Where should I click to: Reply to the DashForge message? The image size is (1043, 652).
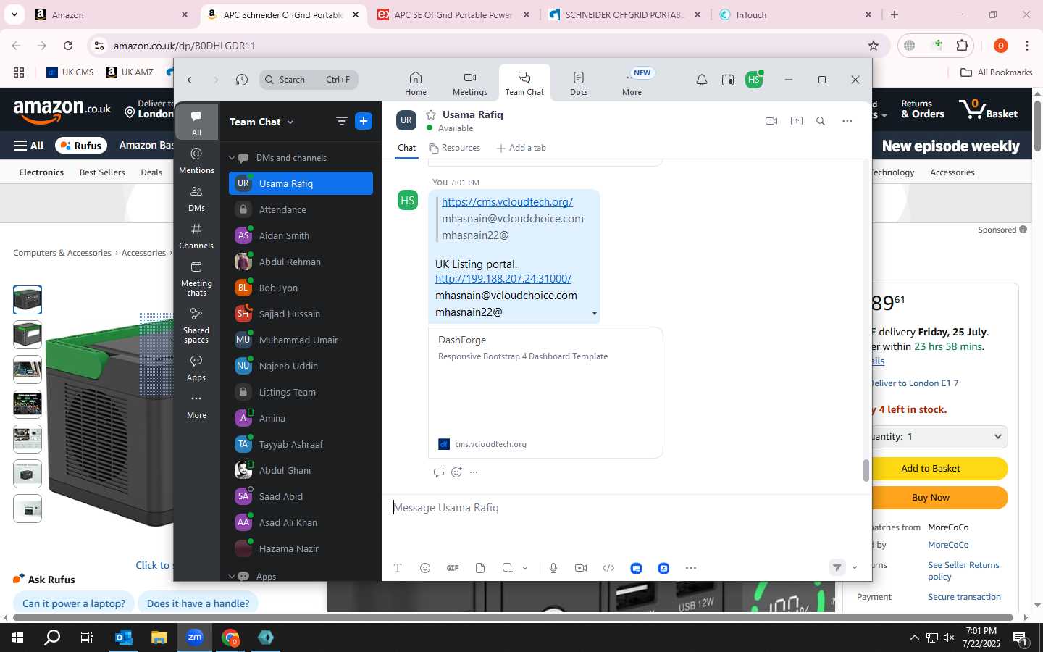point(439,472)
